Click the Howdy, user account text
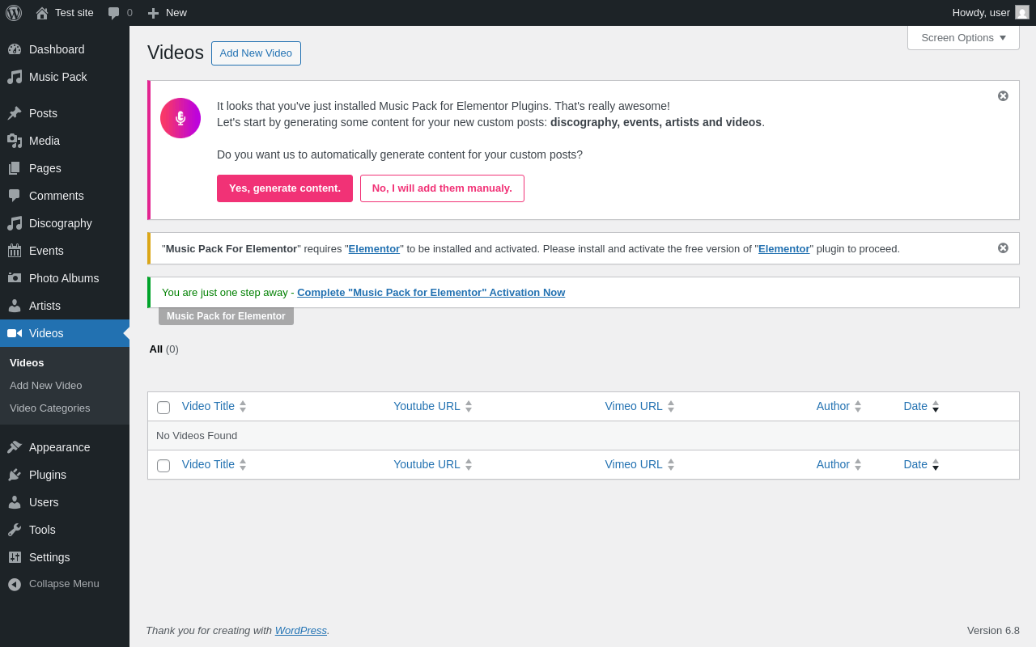1036x647 pixels. point(981,12)
